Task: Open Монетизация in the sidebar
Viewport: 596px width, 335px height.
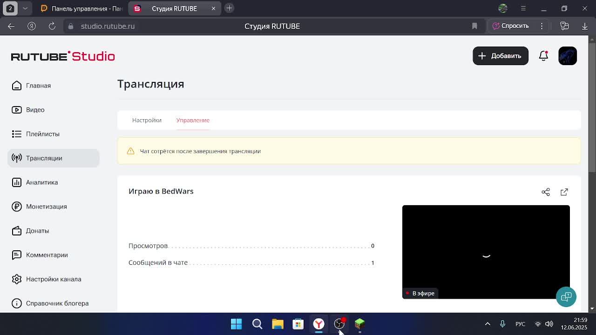Action: coord(54,207)
